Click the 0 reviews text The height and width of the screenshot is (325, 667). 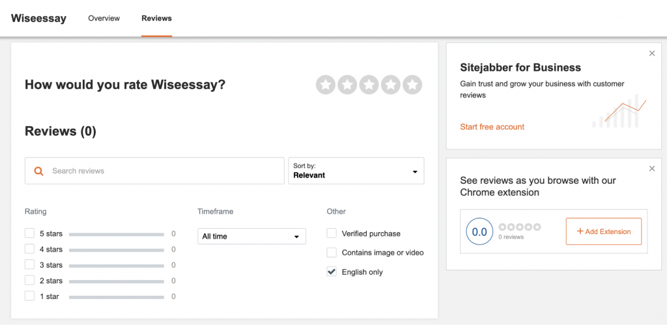[x=511, y=237]
